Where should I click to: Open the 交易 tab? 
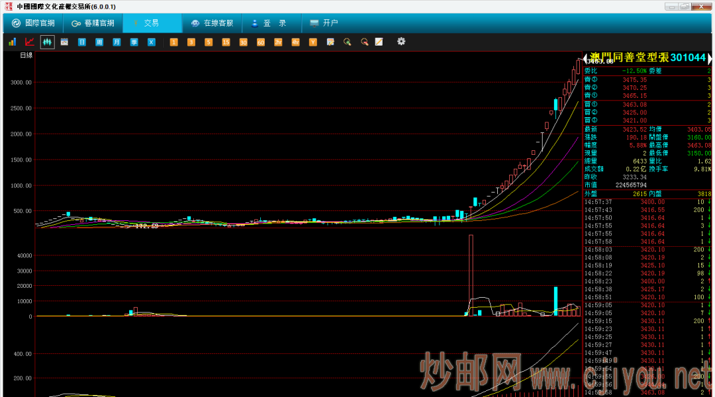coord(152,23)
